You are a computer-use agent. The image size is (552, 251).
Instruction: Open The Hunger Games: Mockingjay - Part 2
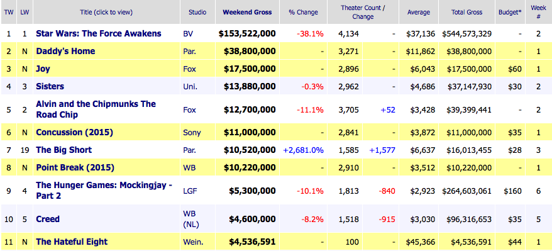coord(104,191)
